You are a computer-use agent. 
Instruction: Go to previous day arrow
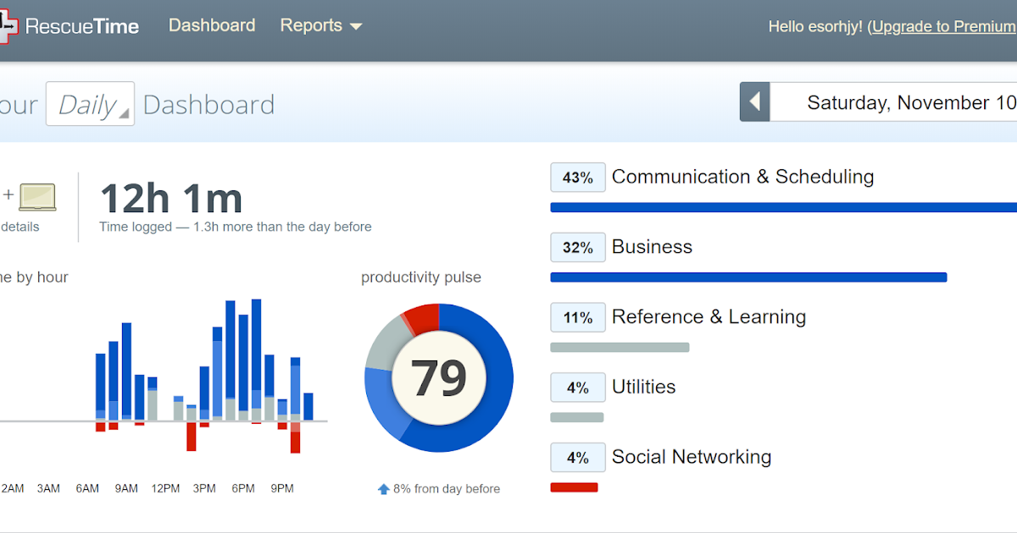tap(754, 102)
